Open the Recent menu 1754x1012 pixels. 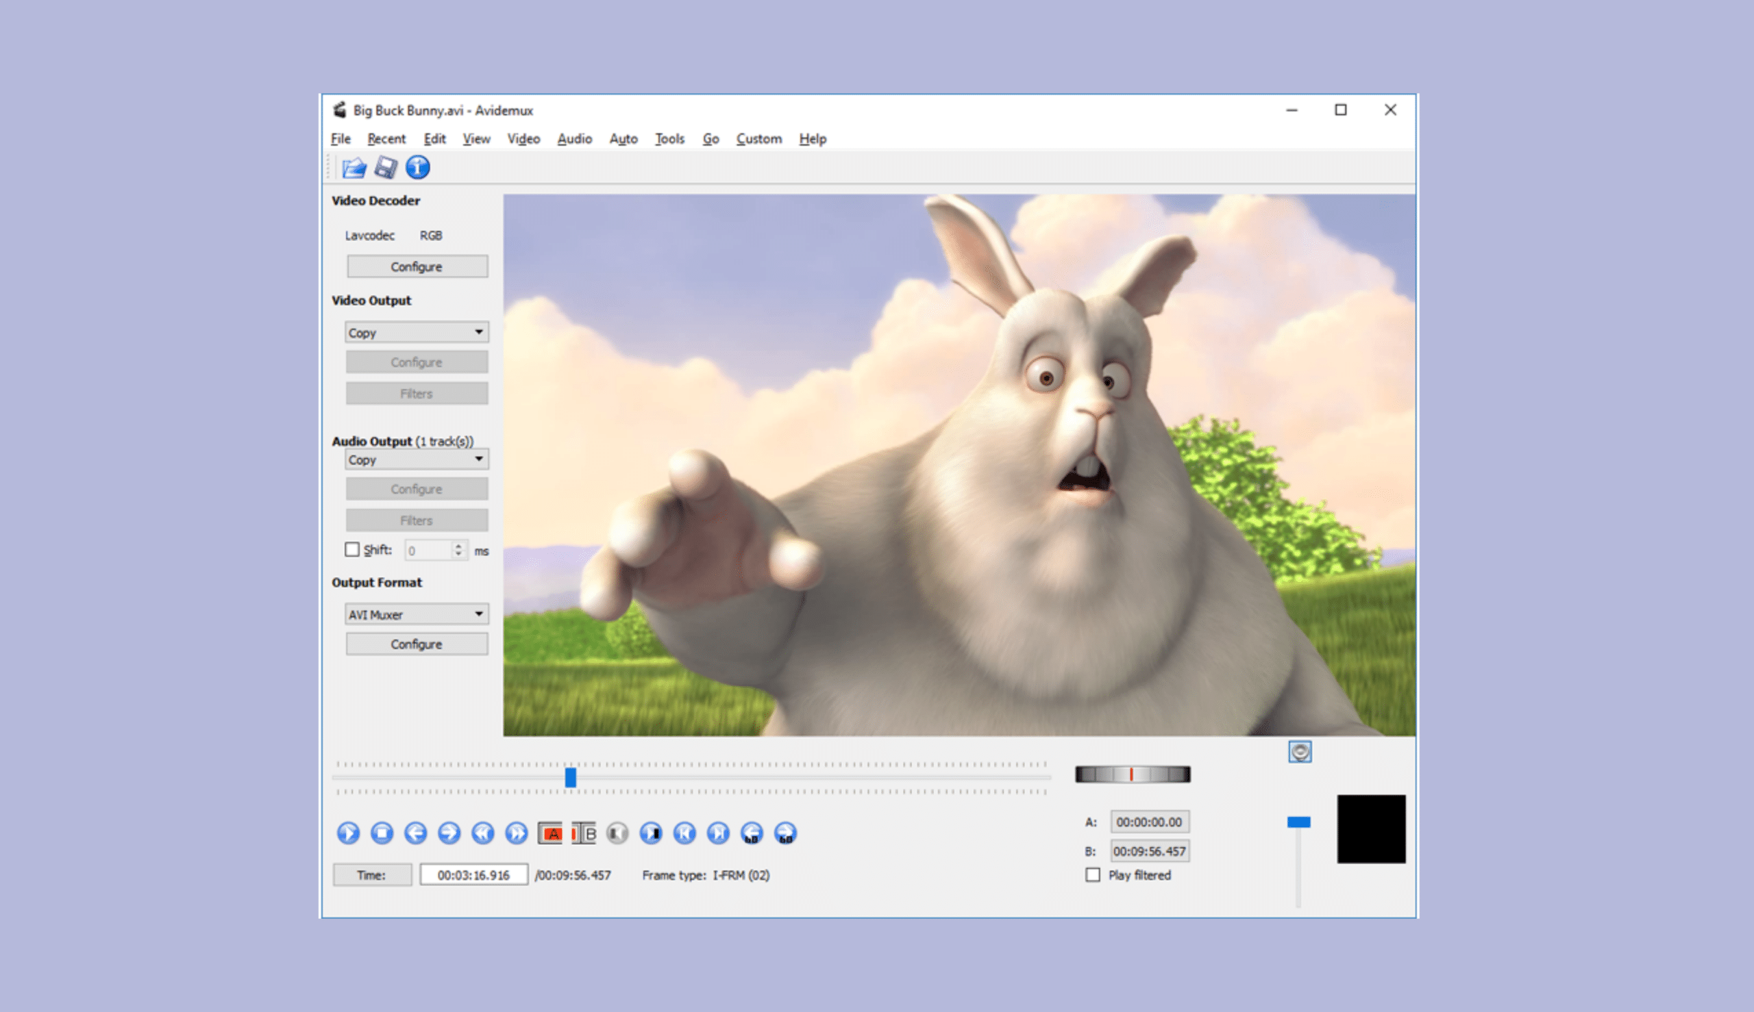coord(386,138)
